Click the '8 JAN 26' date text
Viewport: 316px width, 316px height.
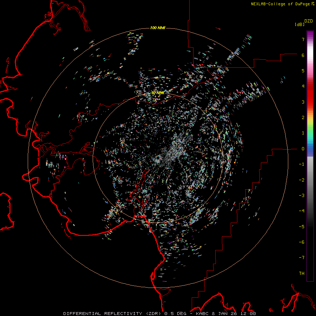click(224, 314)
